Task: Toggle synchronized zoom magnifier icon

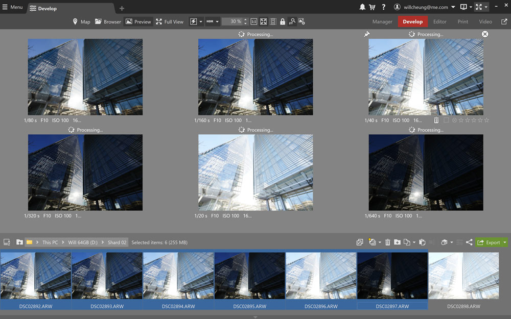Action: 292,21
